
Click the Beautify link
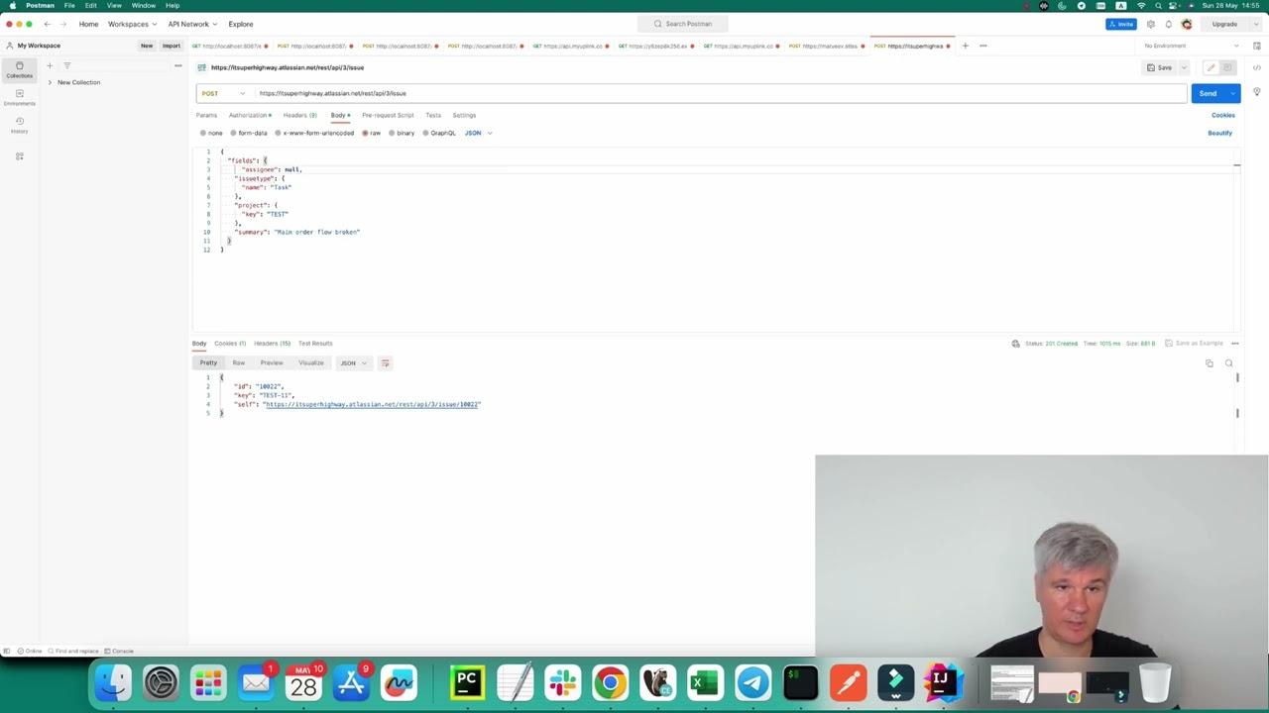coord(1219,133)
